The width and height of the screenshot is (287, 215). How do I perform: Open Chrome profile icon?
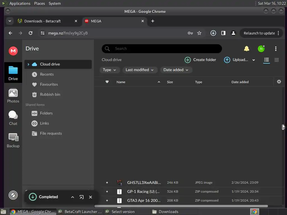click(233, 33)
